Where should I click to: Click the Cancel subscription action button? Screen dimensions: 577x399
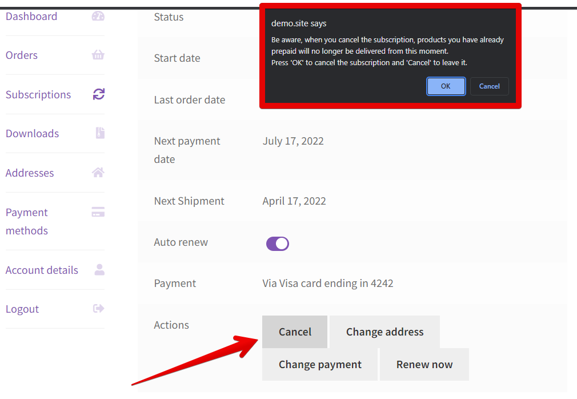pos(295,332)
